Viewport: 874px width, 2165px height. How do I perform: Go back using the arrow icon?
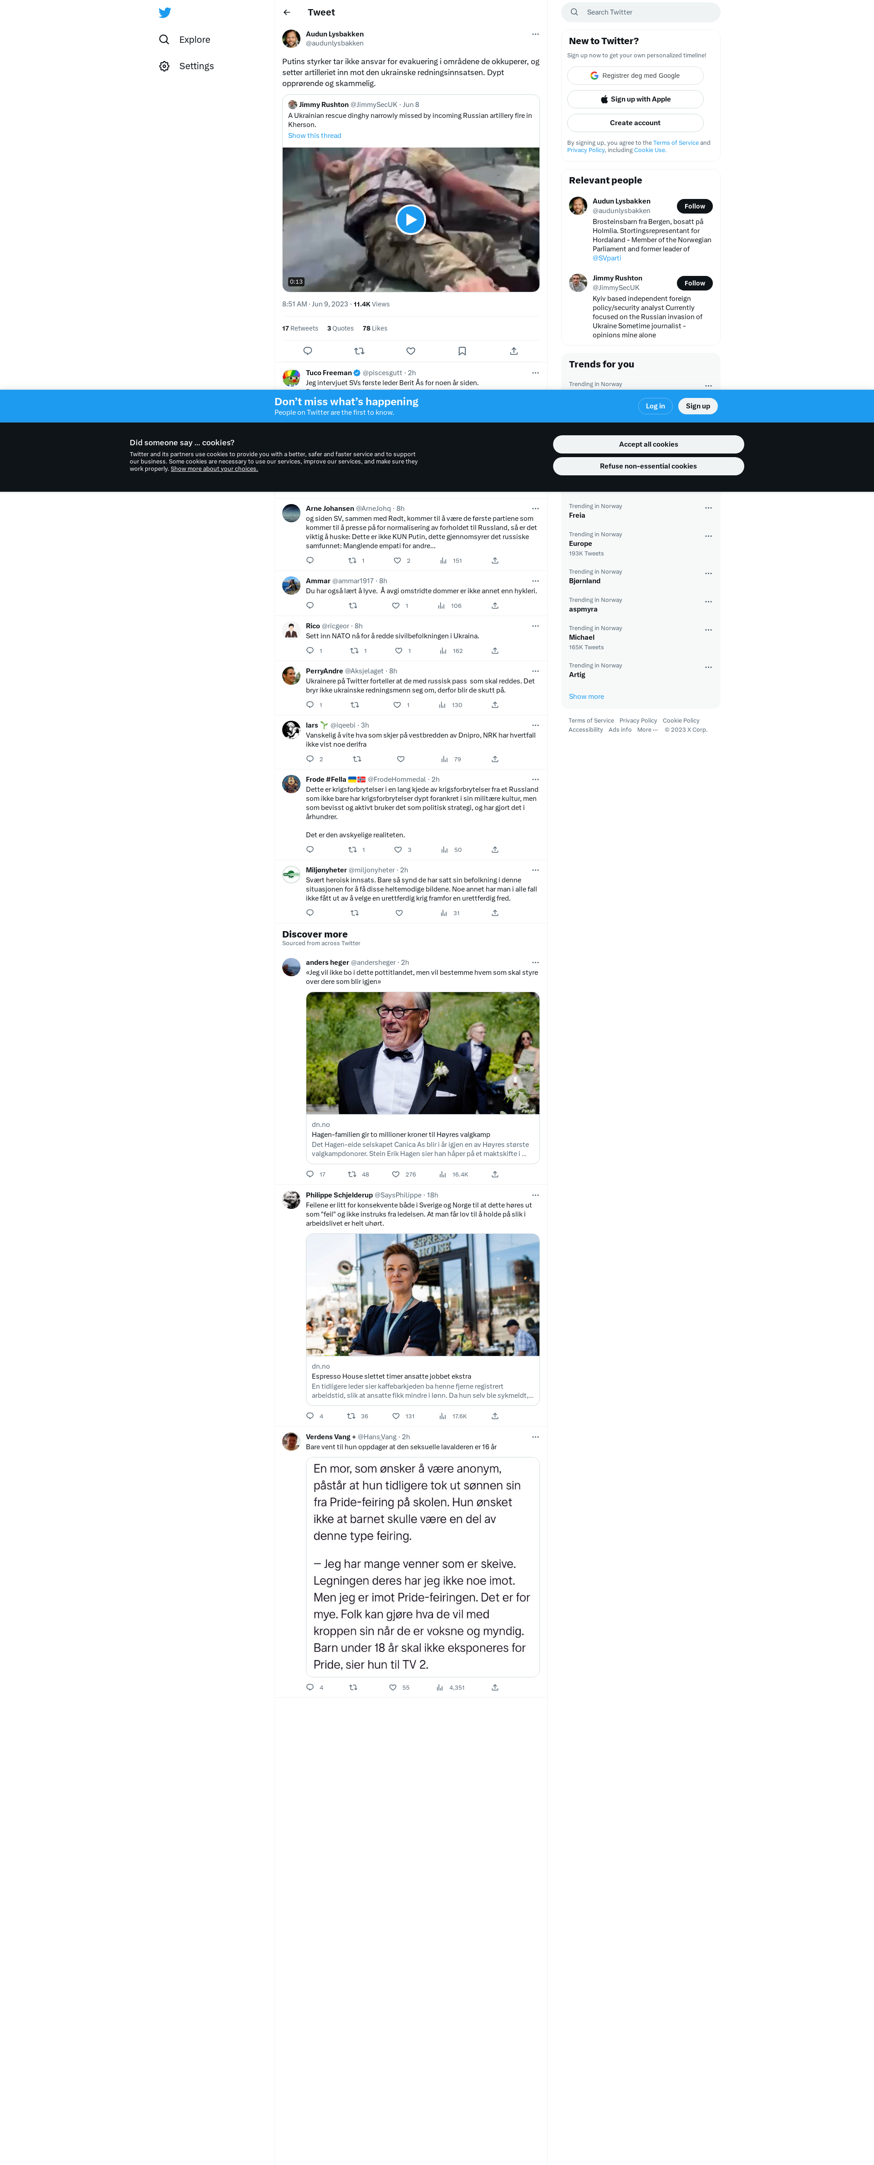[287, 13]
